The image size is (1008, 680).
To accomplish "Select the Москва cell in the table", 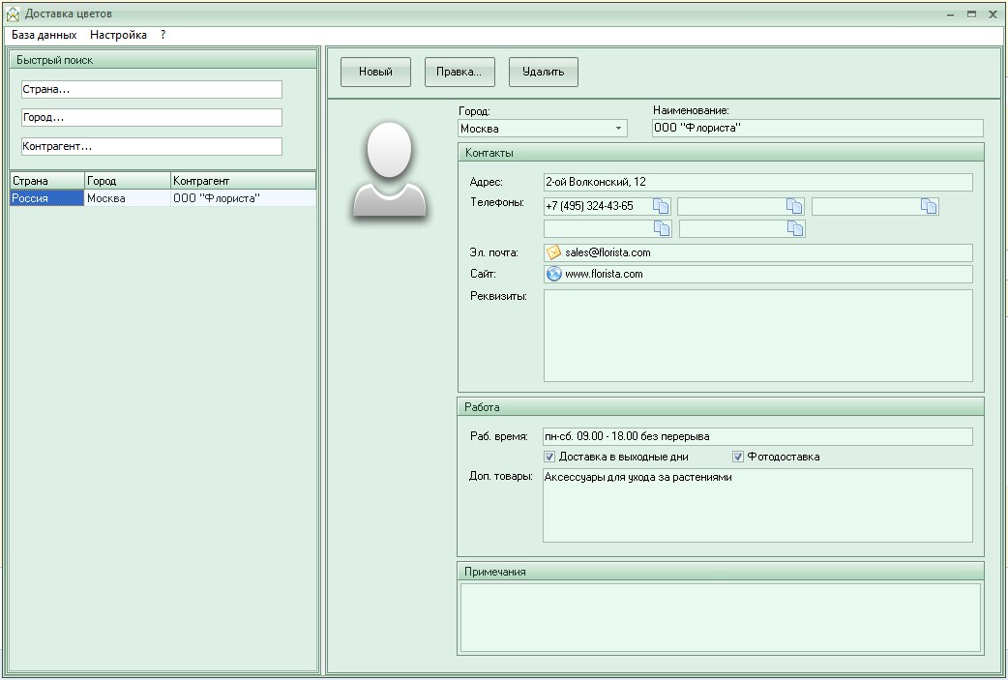I will [128, 198].
